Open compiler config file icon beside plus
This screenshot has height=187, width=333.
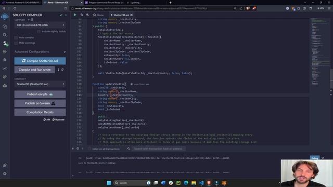pos(32,20)
